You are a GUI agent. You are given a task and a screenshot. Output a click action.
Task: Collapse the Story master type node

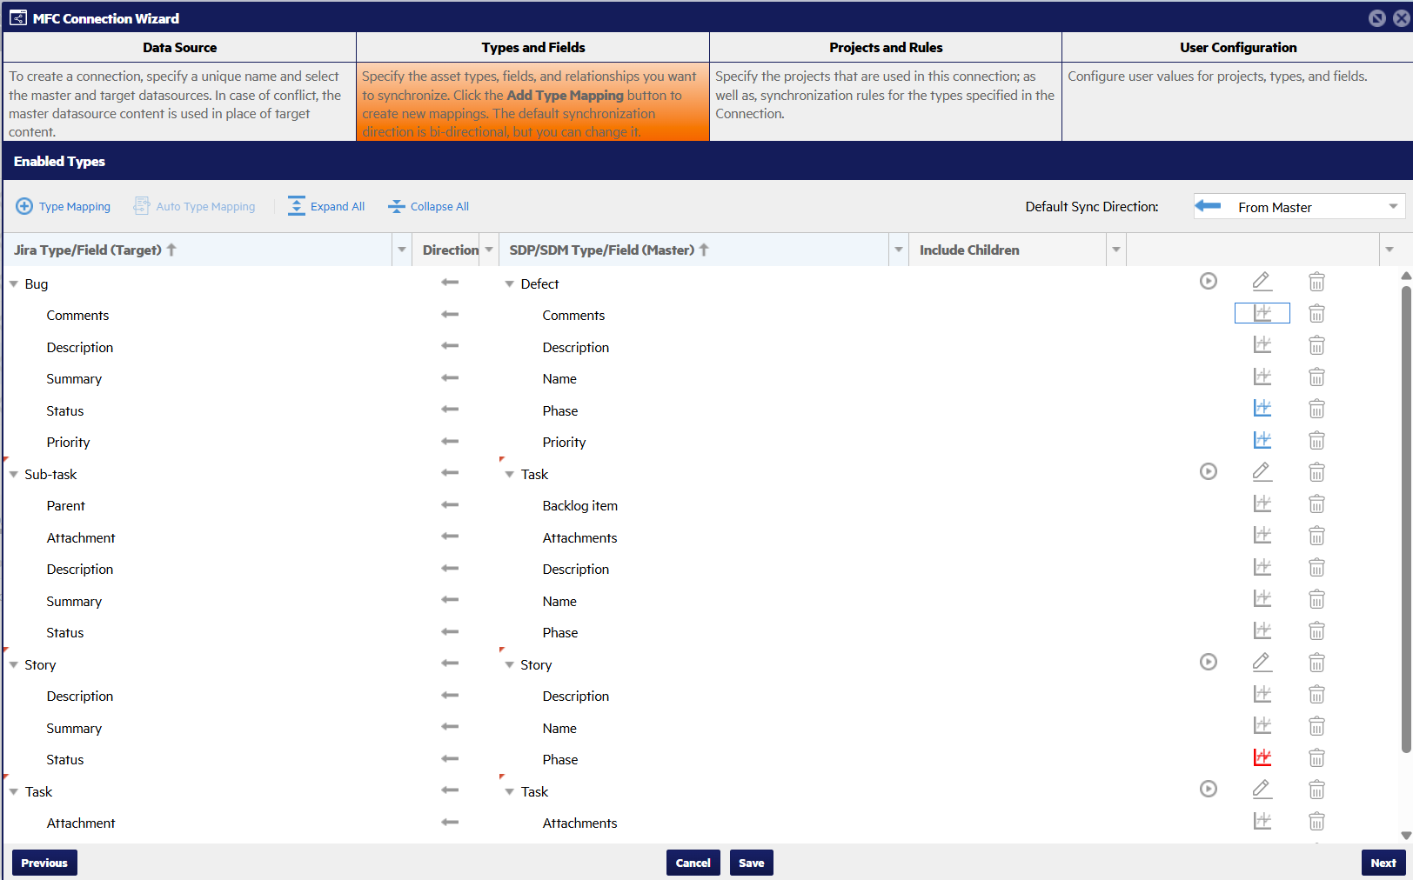[x=510, y=665]
